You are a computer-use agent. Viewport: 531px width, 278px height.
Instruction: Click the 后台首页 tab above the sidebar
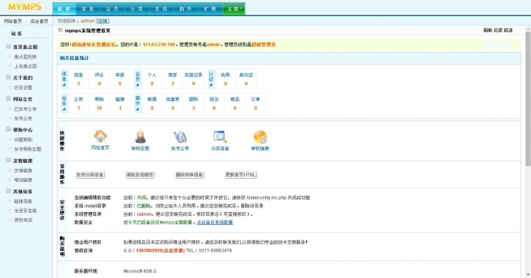39,21
